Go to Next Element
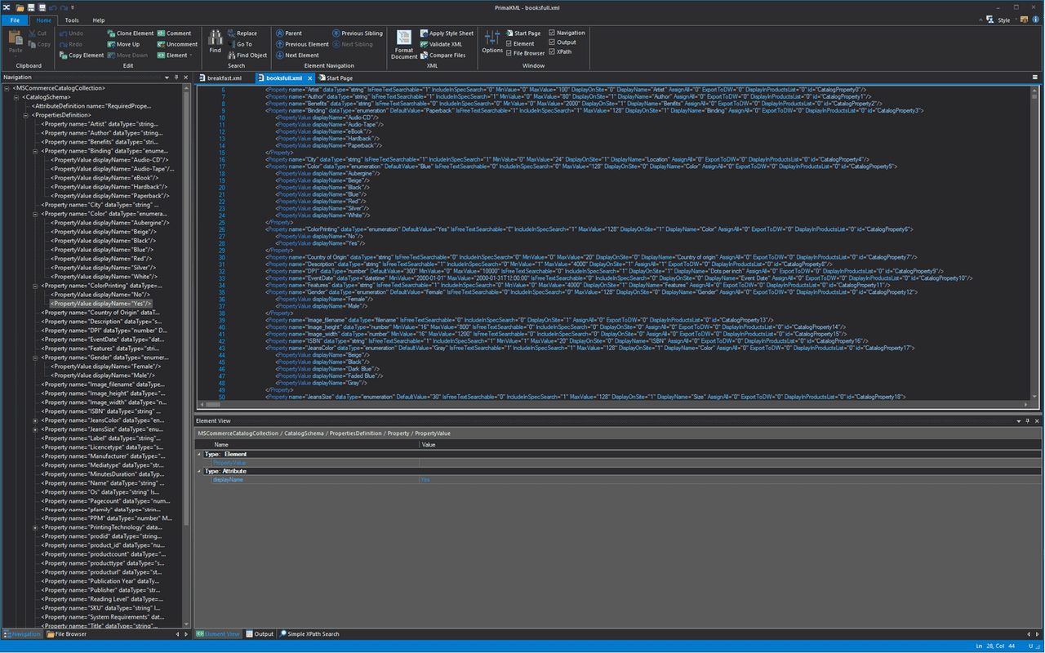The height and width of the screenshot is (653, 1045). pos(297,56)
